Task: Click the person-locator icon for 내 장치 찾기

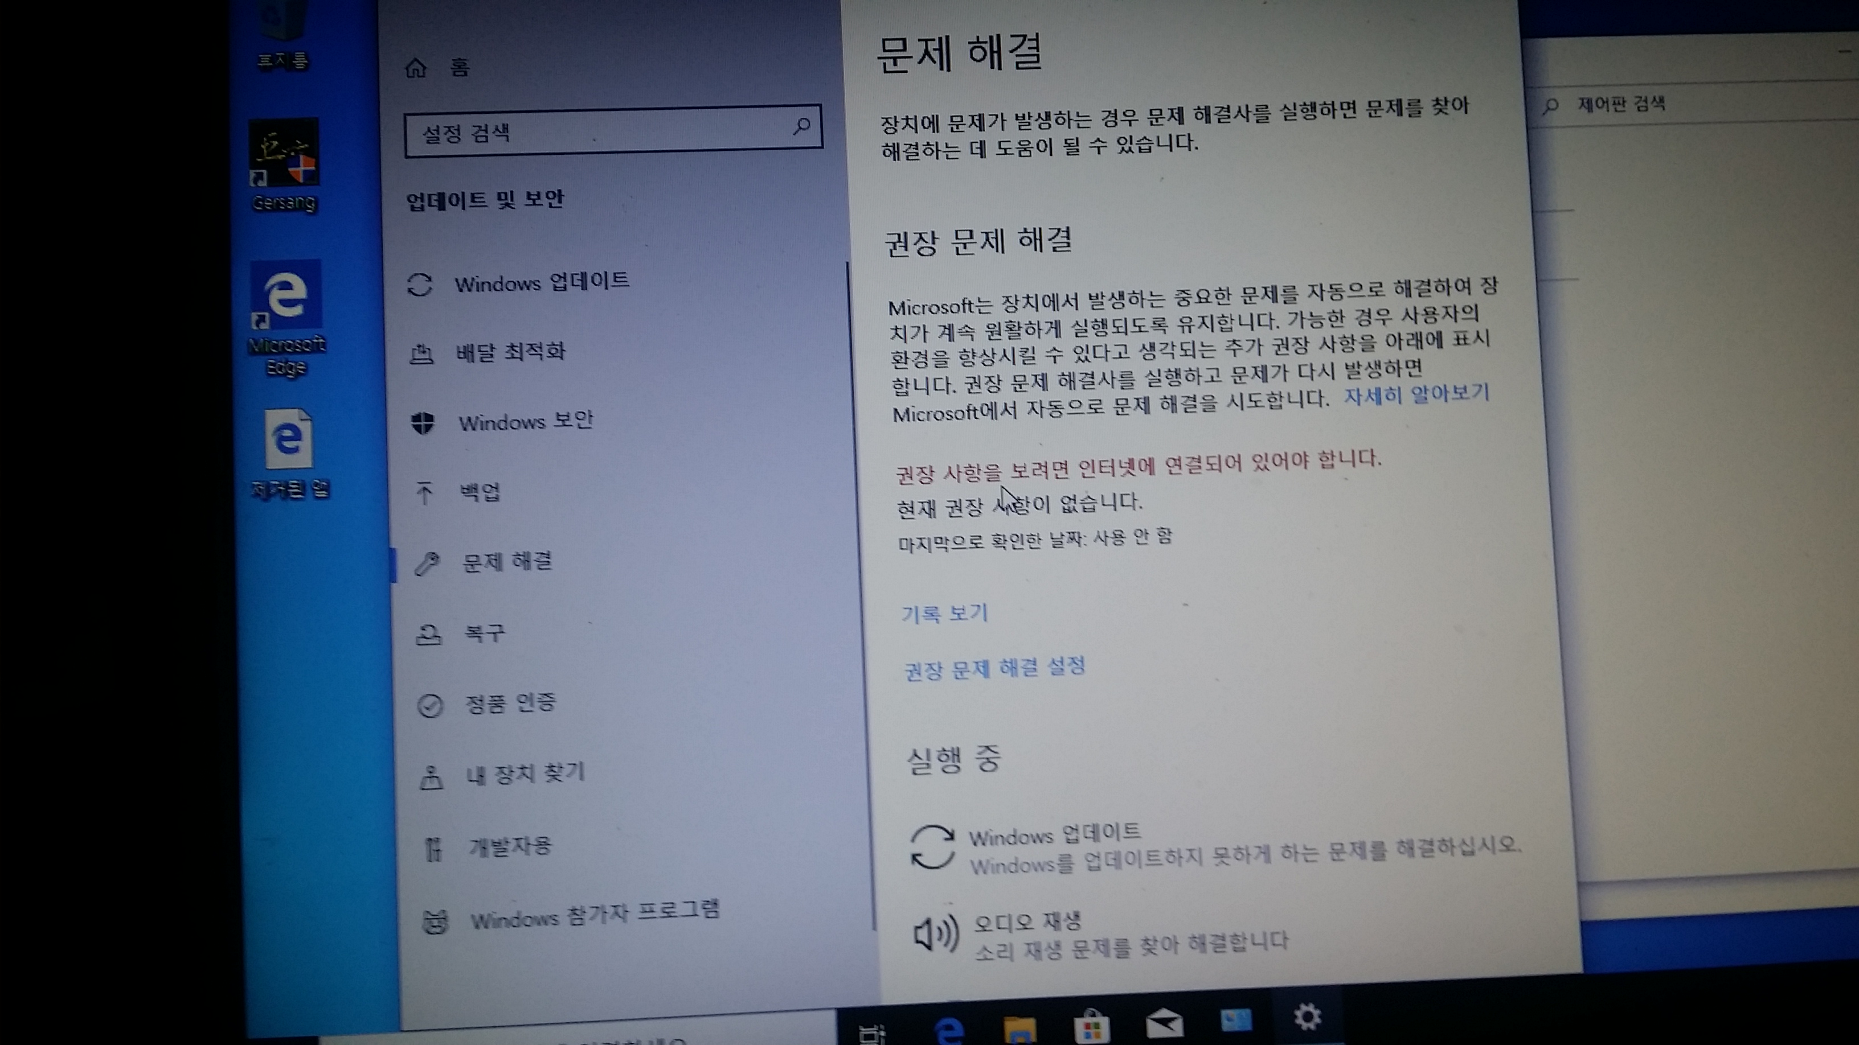Action: click(432, 777)
